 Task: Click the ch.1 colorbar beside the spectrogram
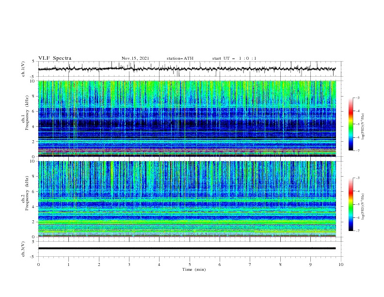[x=351, y=124]
